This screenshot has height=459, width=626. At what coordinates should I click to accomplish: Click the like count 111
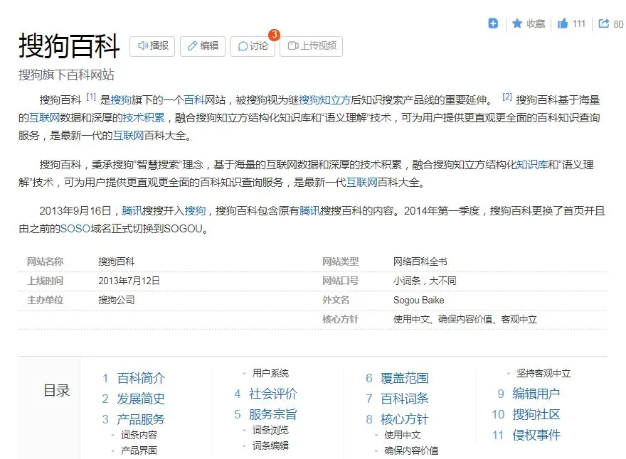[579, 24]
